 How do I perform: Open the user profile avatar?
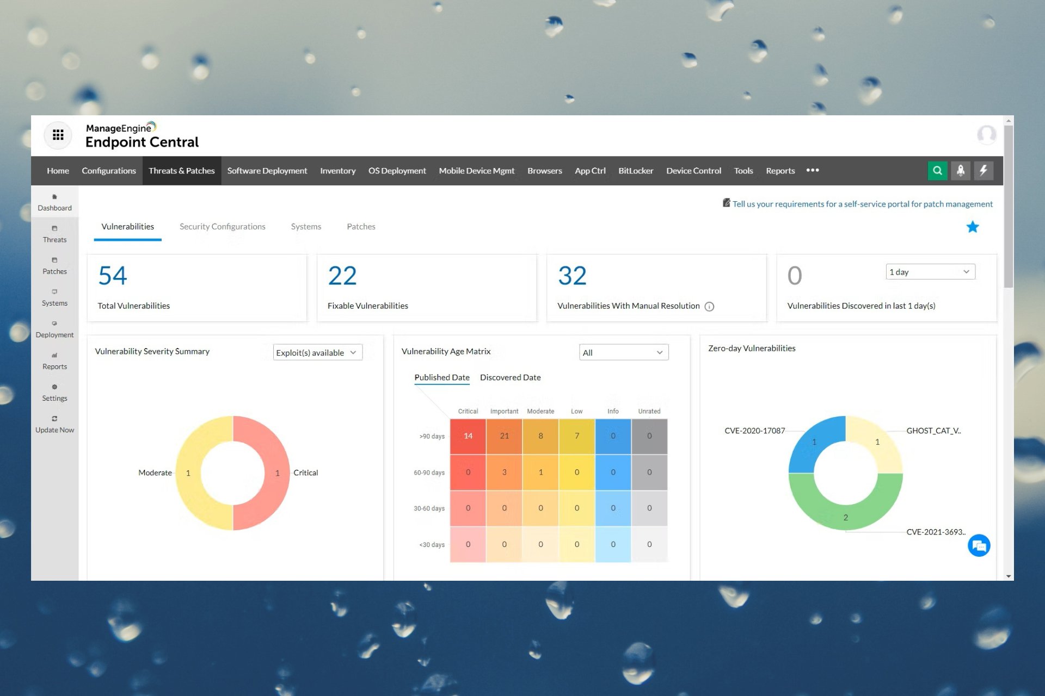986,134
